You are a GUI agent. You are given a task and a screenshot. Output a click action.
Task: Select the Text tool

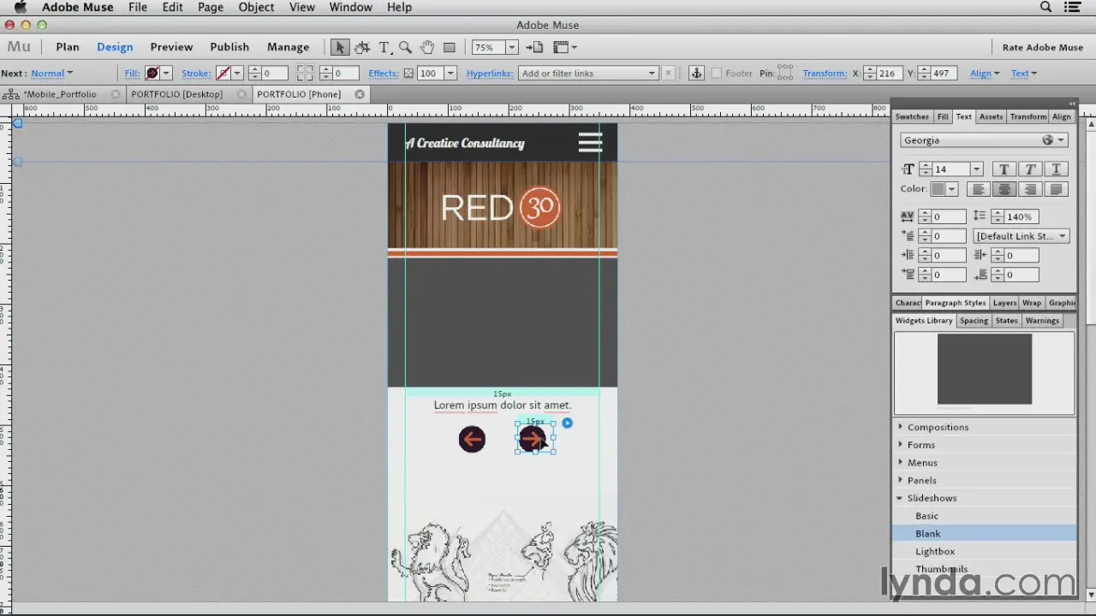(384, 47)
